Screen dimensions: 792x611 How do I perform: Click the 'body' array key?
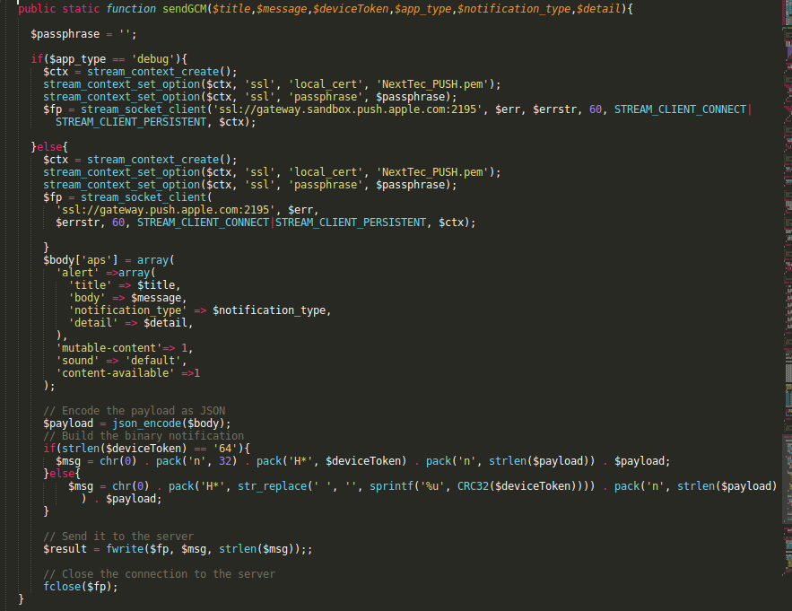[87, 298]
